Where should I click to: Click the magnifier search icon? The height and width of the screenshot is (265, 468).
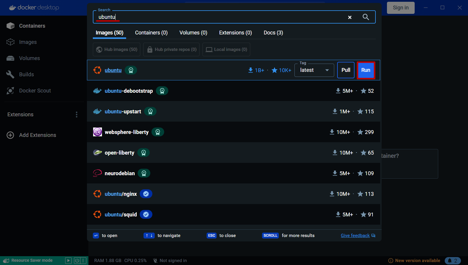click(366, 17)
